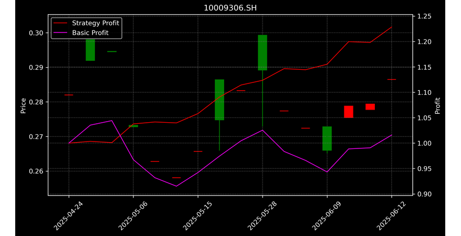Screen dimensions: 461x236
Task: Click the red Strategy Profit legend line
Action: [x=60, y=23]
